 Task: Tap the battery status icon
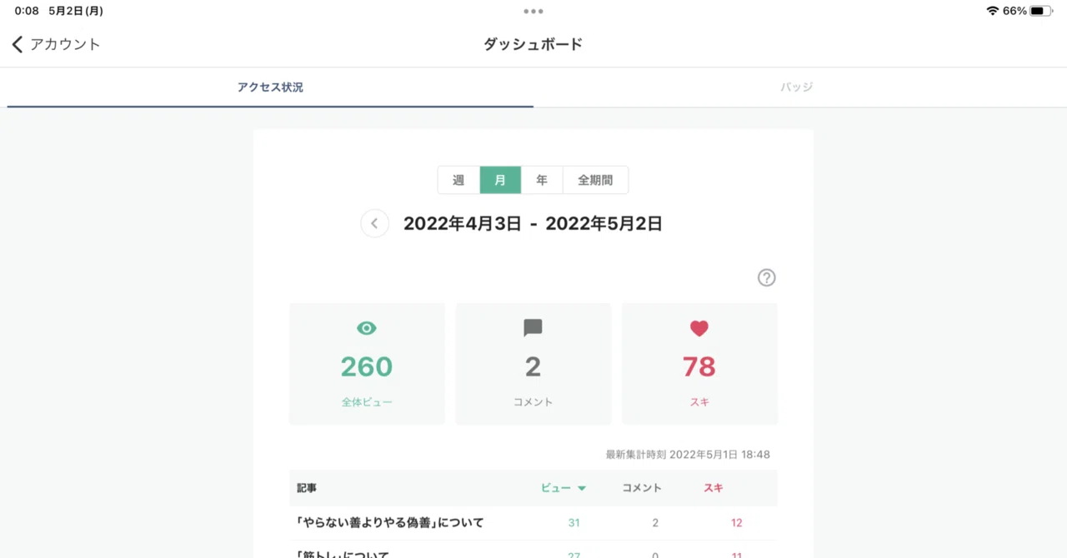pos(1041,11)
